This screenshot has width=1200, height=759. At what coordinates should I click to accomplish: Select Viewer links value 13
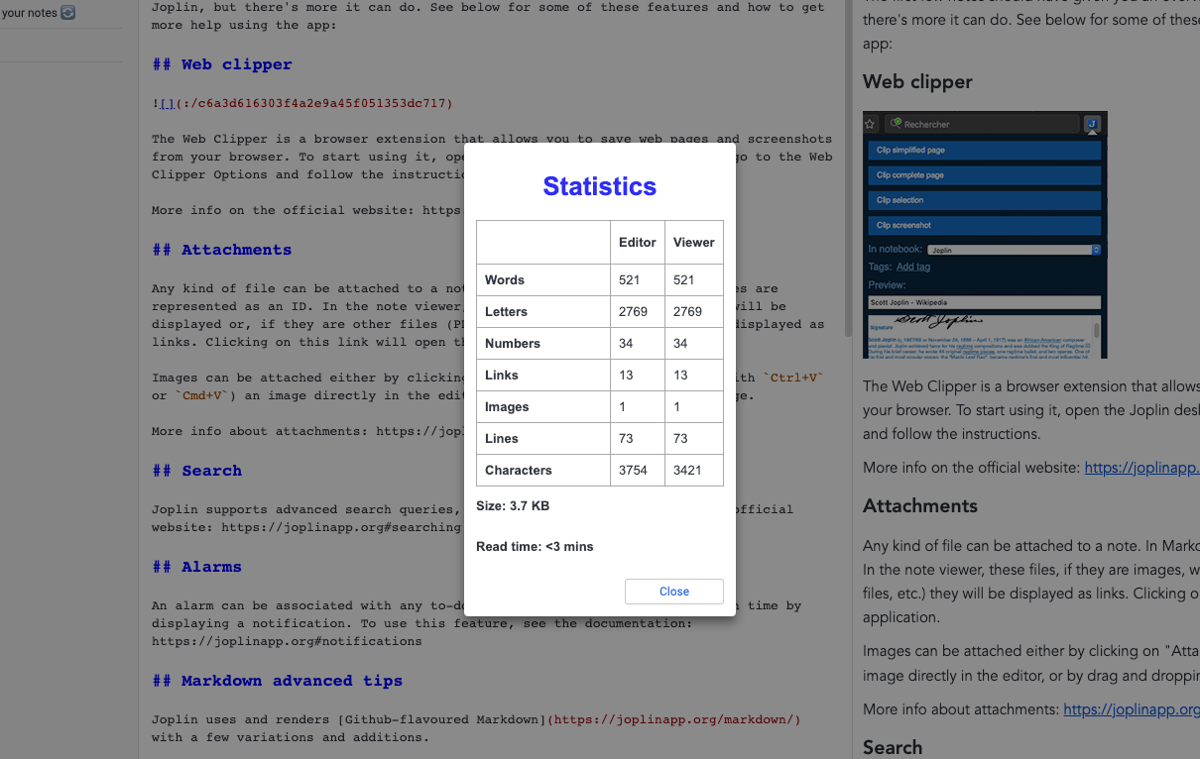[680, 376]
